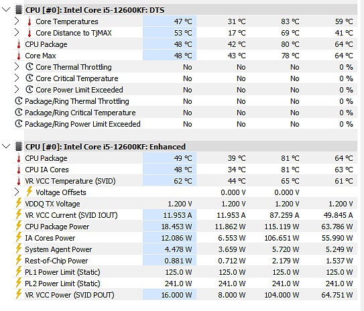Click the lightning icon of VR VCC Power
364x311 pixels.
pos(19,294)
